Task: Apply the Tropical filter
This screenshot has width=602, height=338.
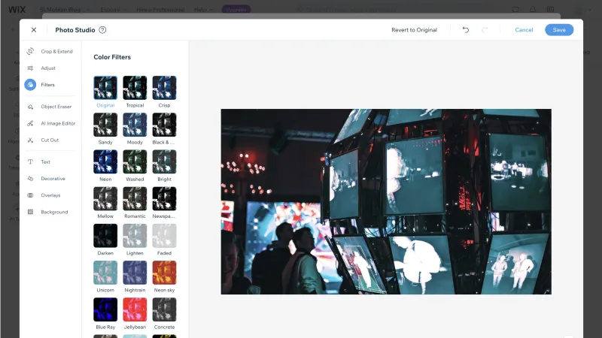Action: click(135, 88)
